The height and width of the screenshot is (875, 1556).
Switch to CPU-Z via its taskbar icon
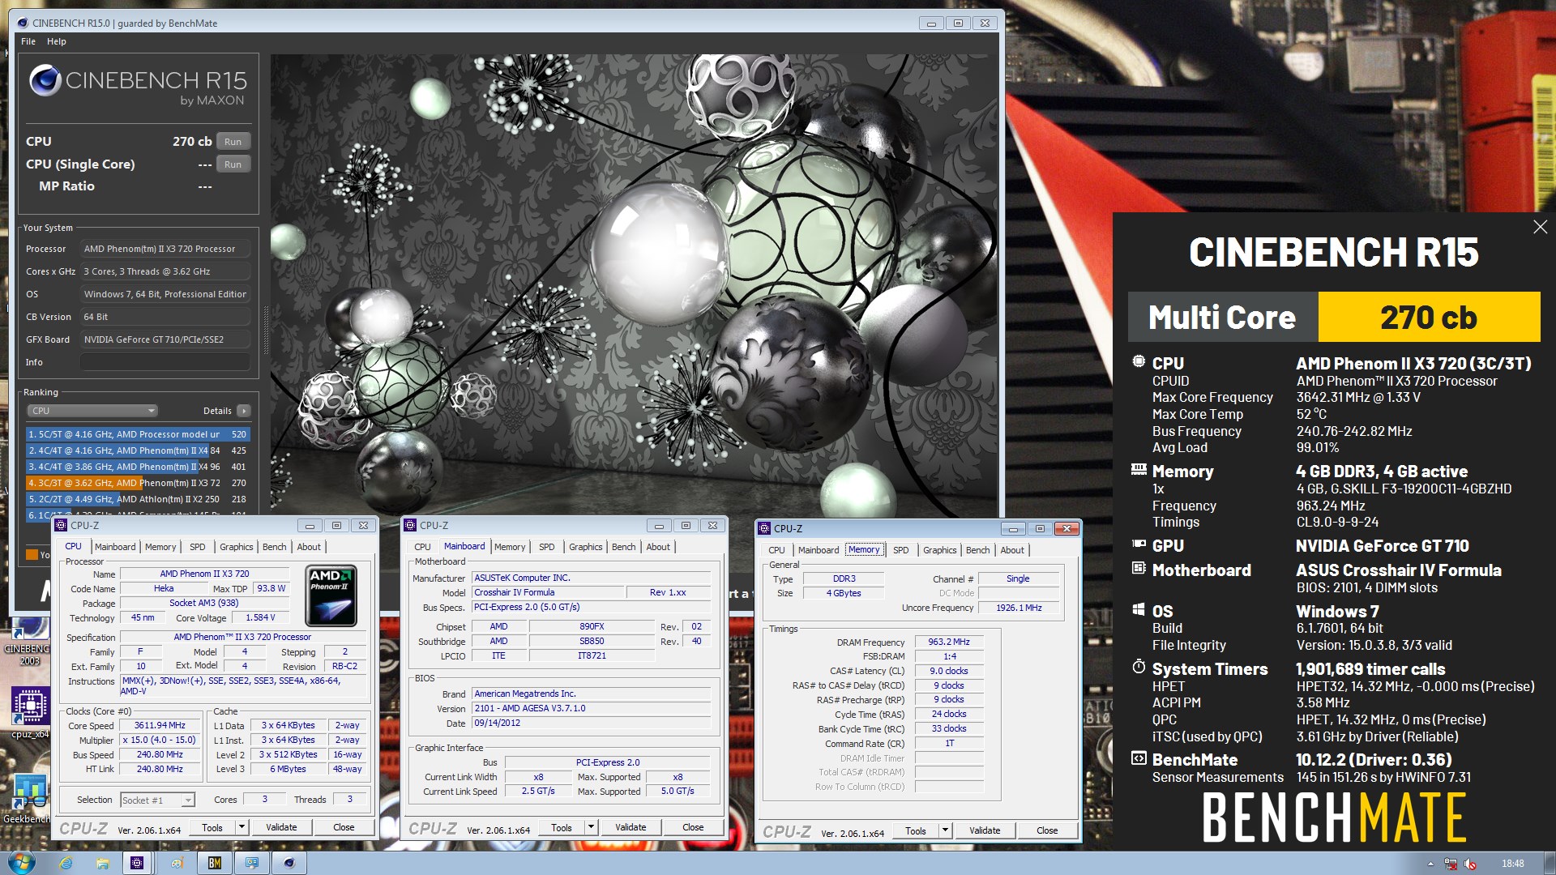(x=137, y=863)
